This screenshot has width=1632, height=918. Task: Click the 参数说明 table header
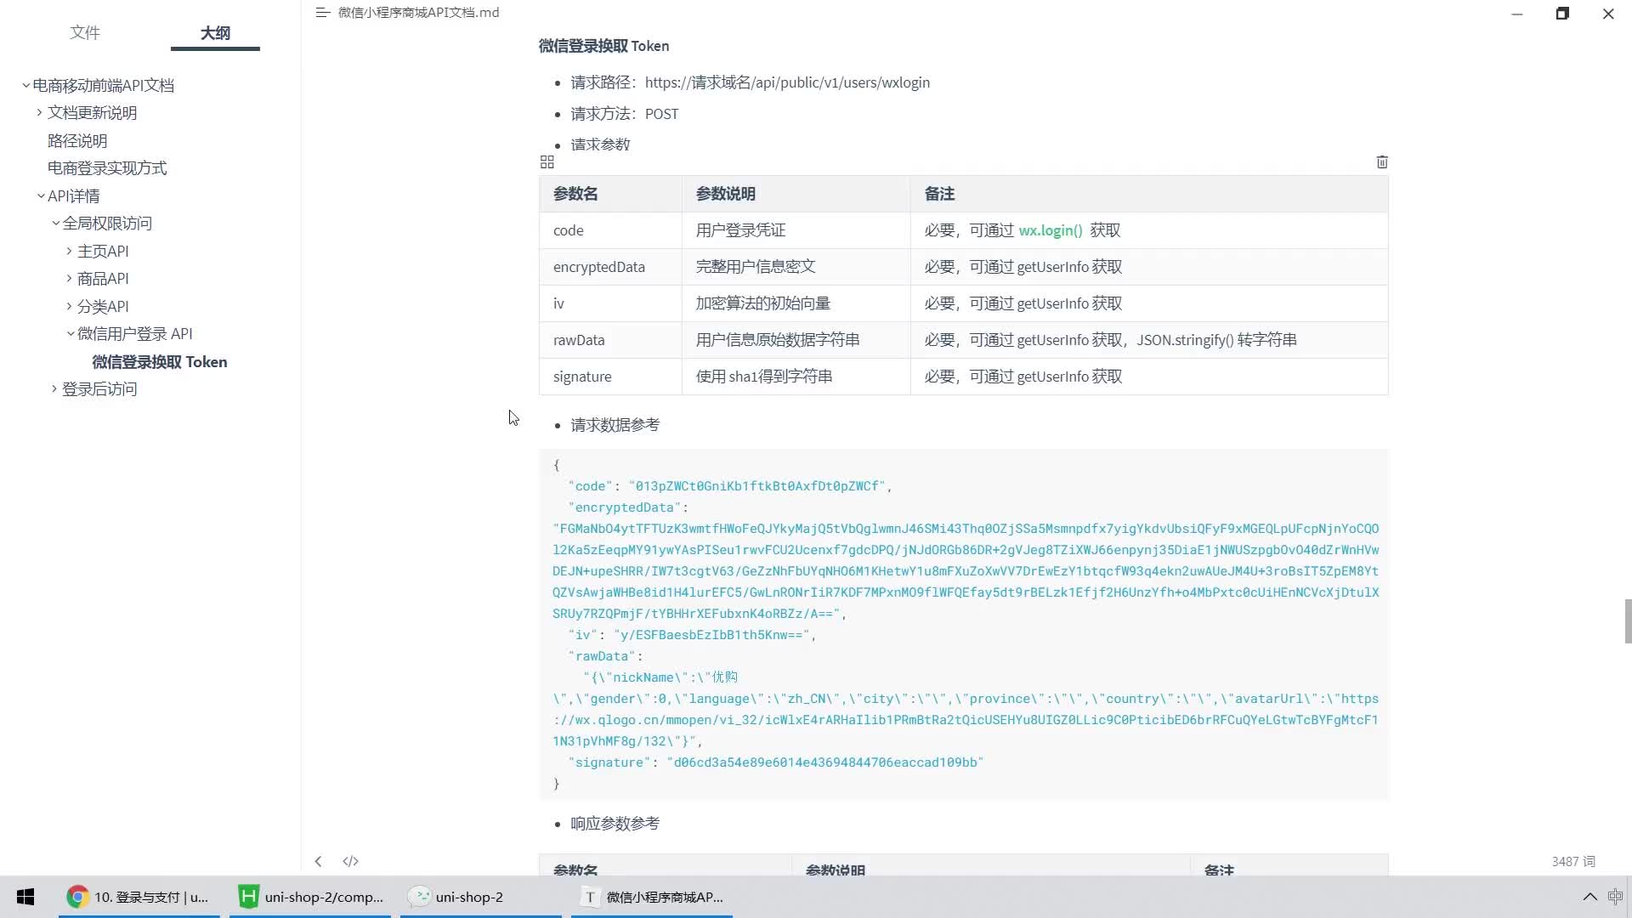796,194
